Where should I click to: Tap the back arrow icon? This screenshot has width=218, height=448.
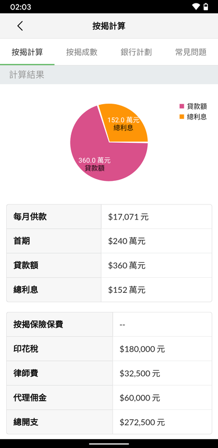pos(20,26)
